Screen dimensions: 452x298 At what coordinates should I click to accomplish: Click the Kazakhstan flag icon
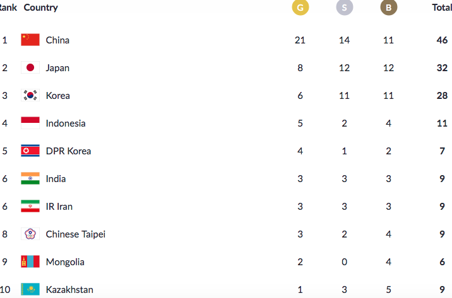(30, 289)
